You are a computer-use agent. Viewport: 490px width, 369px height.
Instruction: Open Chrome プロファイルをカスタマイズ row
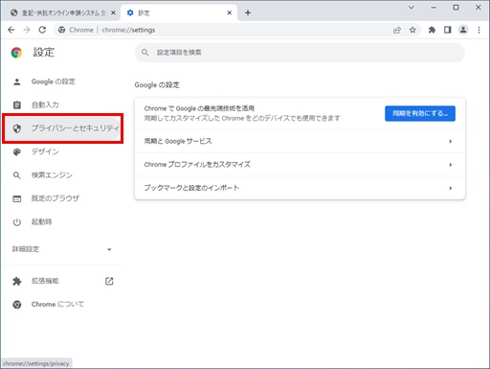point(300,165)
